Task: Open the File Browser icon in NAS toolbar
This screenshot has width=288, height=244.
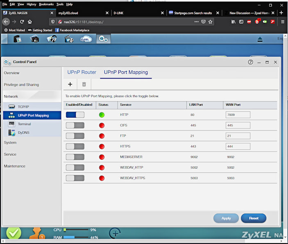Action: [18, 39]
